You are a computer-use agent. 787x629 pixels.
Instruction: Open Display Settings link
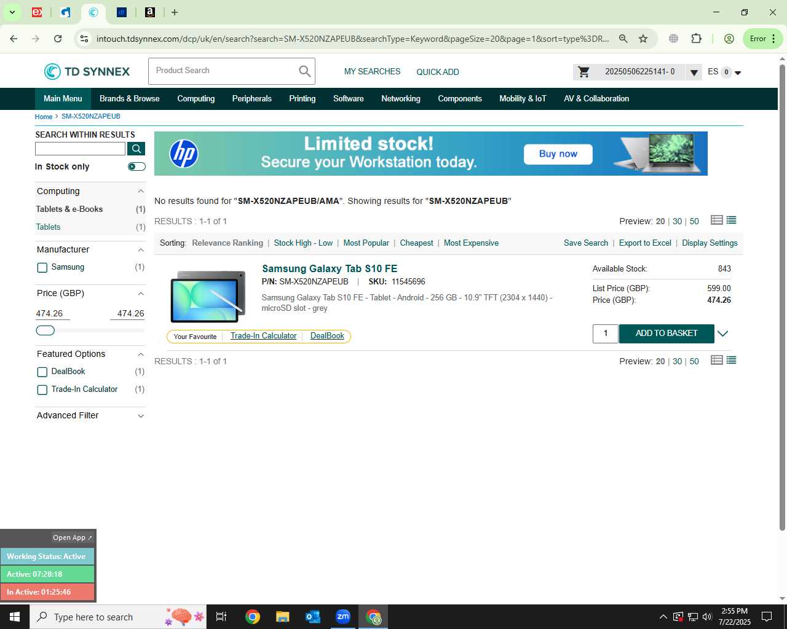[x=710, y=243]
